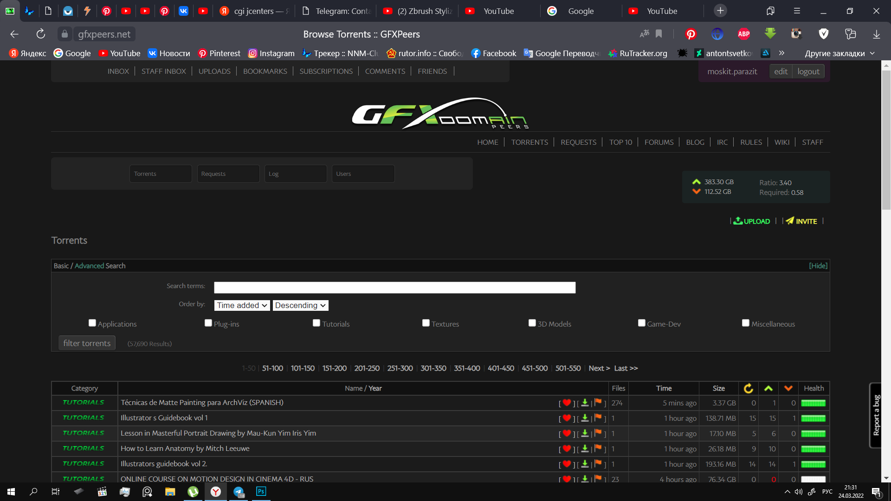Click the health bar of the Matte Painting torrent

pos(813,403)
